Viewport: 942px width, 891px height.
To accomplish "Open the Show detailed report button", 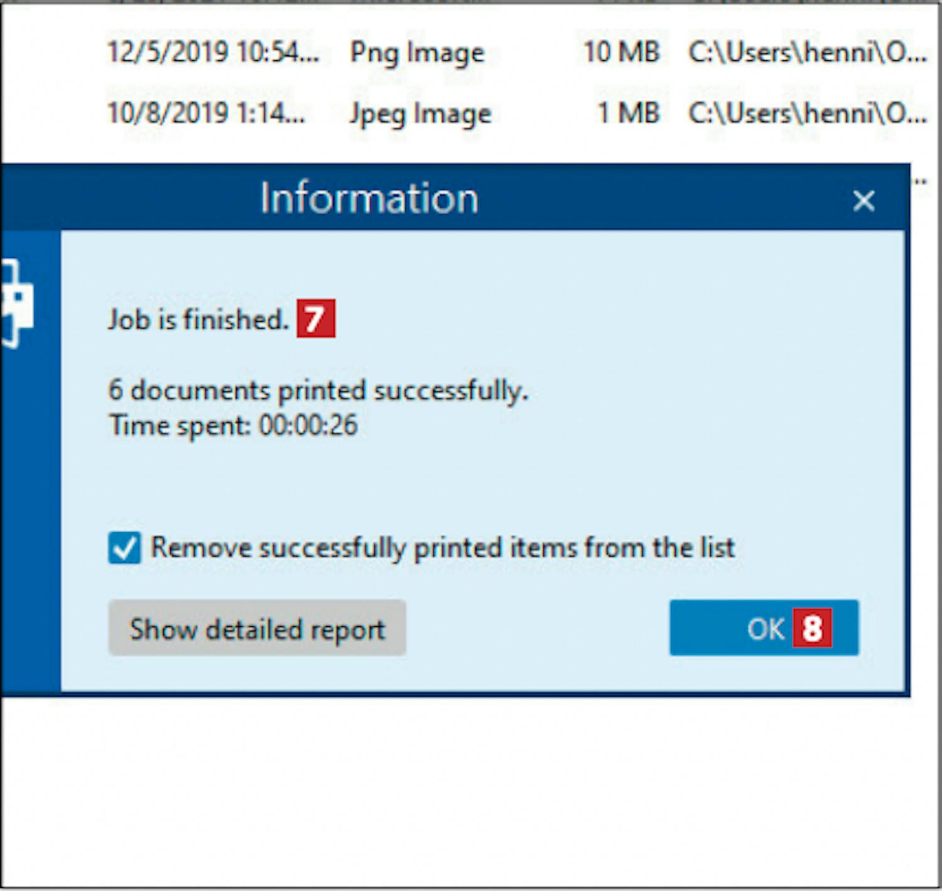I will click(257, 628).
